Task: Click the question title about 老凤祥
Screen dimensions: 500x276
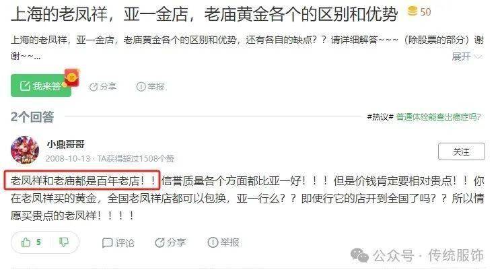Action: point(204,14)
